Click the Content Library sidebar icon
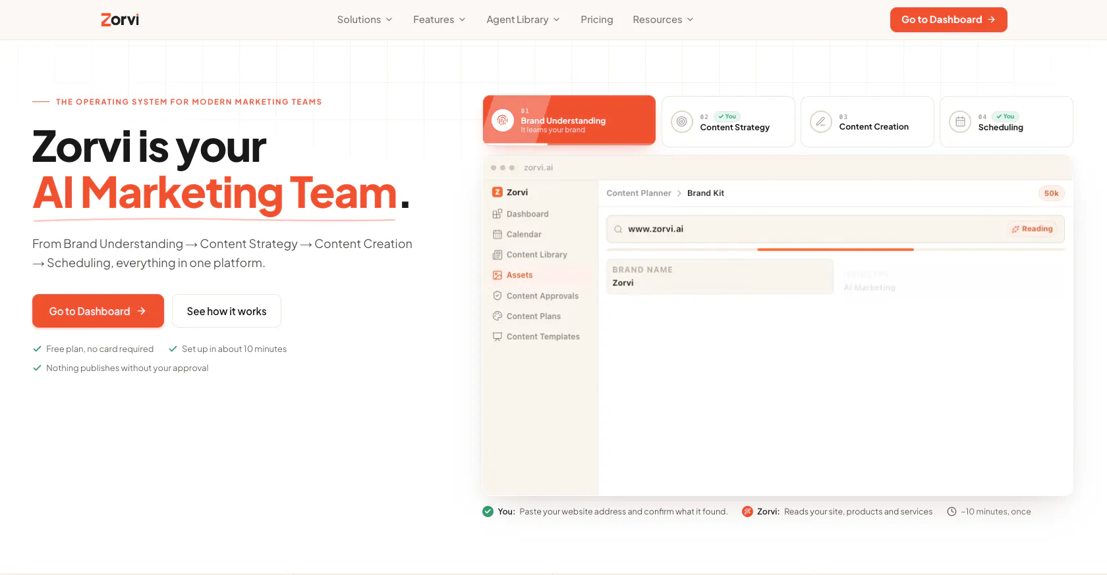 [497, 255]
